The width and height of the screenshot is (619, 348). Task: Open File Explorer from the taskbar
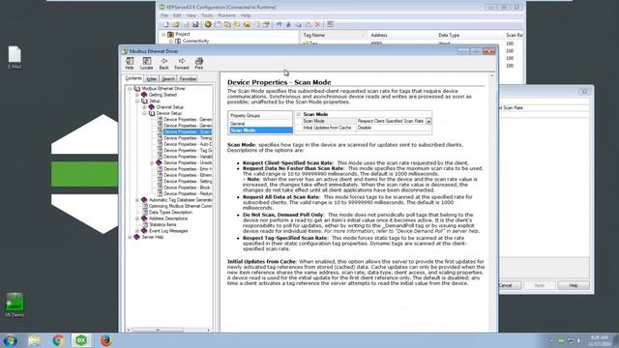pyautogui.click(x=35, y=340)
